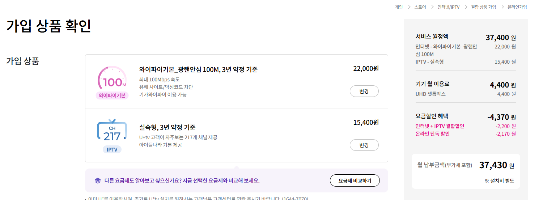Click the chevron between 스토어 and 인터넷/IPTV
The height and width of the screenshot is (200, 556).
[x=432, y=7]
